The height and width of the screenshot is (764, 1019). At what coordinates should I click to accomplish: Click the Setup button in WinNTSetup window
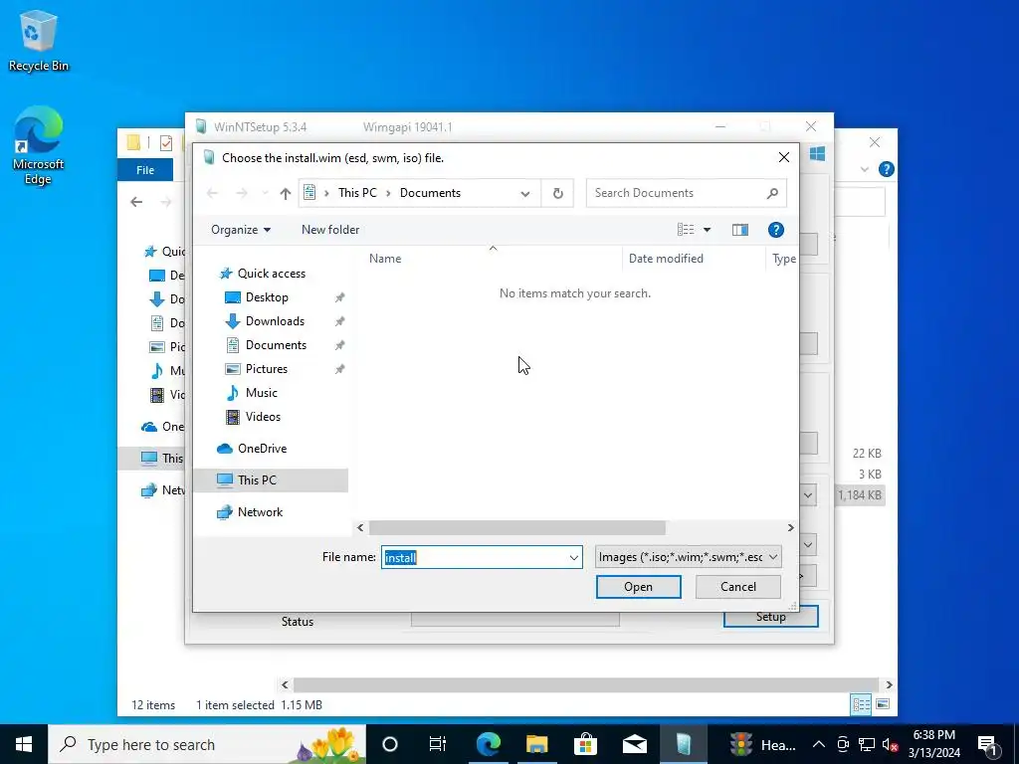(x=771, y=619)
